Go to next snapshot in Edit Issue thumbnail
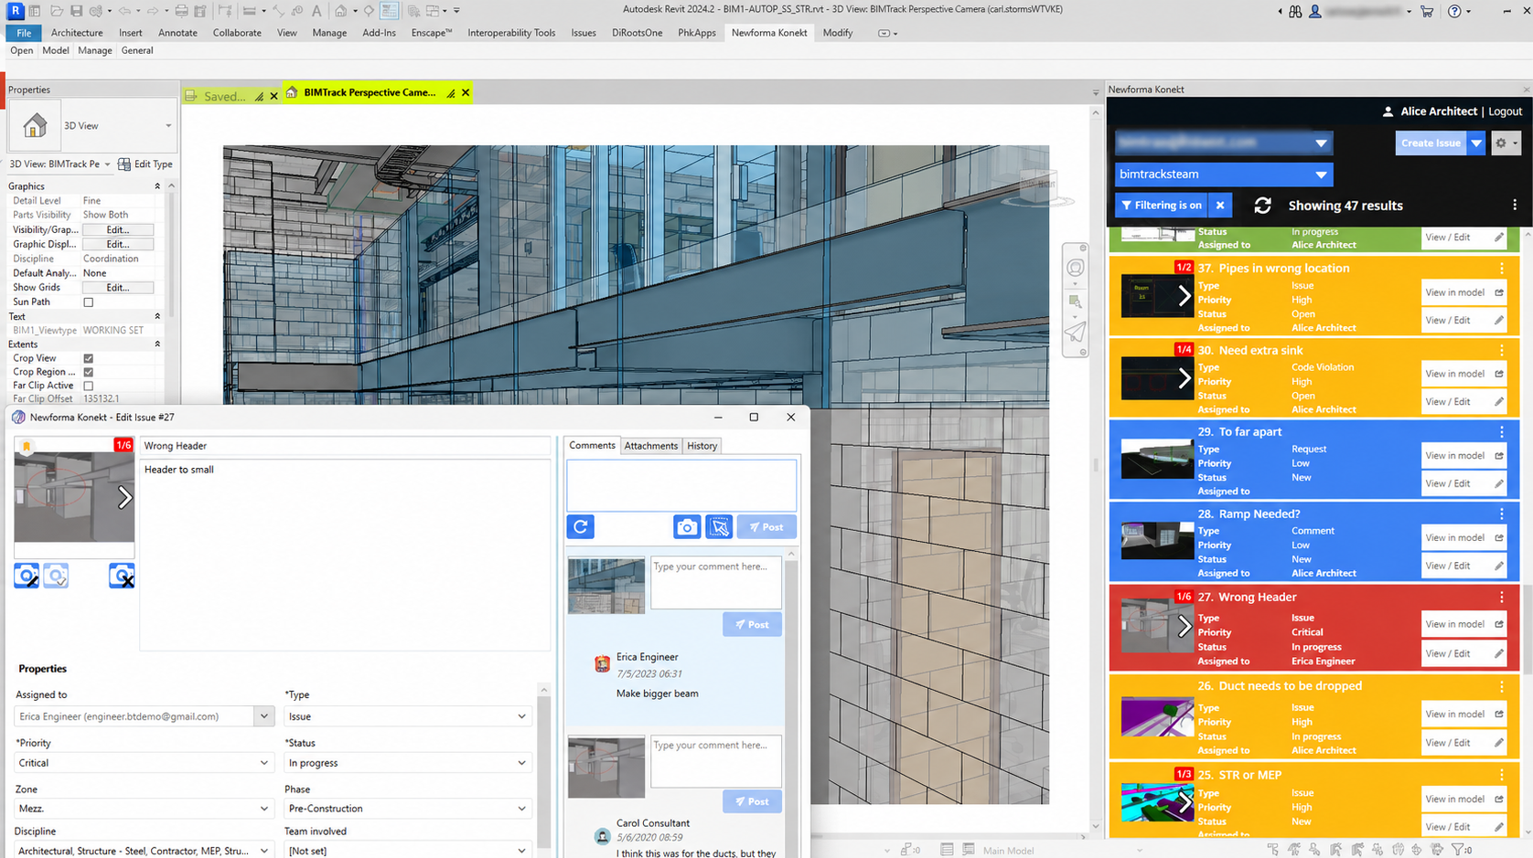 tap(124, 497)
